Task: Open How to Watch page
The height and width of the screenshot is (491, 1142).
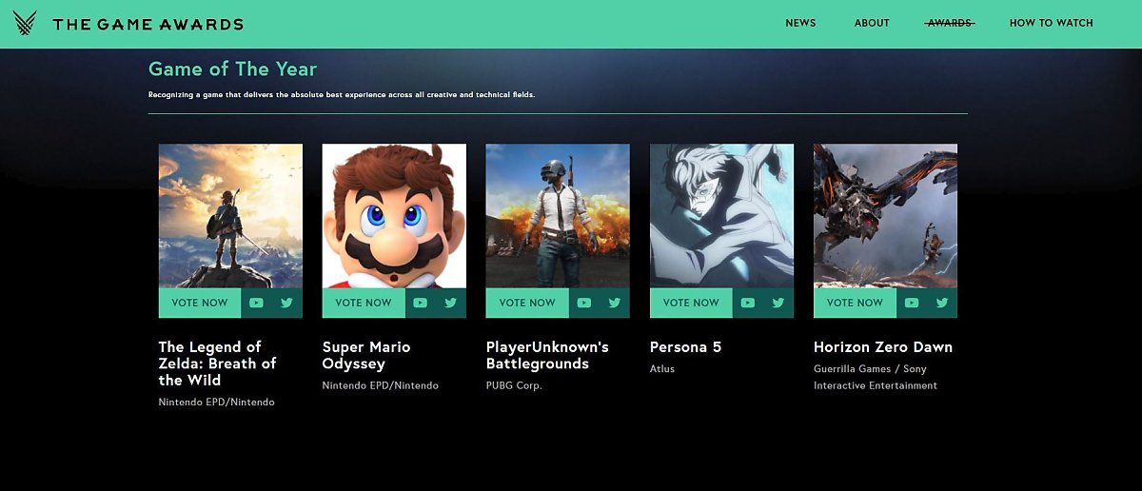Action: click(1052, 23)
